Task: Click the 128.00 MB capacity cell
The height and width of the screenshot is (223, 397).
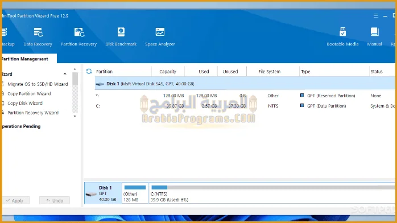Action: pyautogui.click(x=173, y=96)
